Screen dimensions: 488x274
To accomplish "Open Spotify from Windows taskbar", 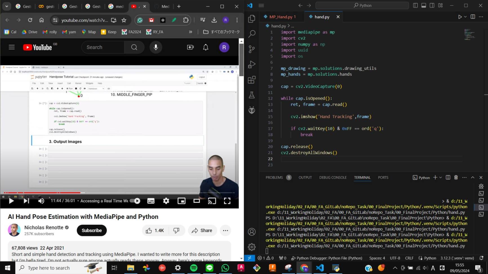I will pos(194,268).
